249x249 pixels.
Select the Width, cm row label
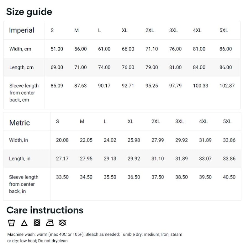click(x=20, y=49)
